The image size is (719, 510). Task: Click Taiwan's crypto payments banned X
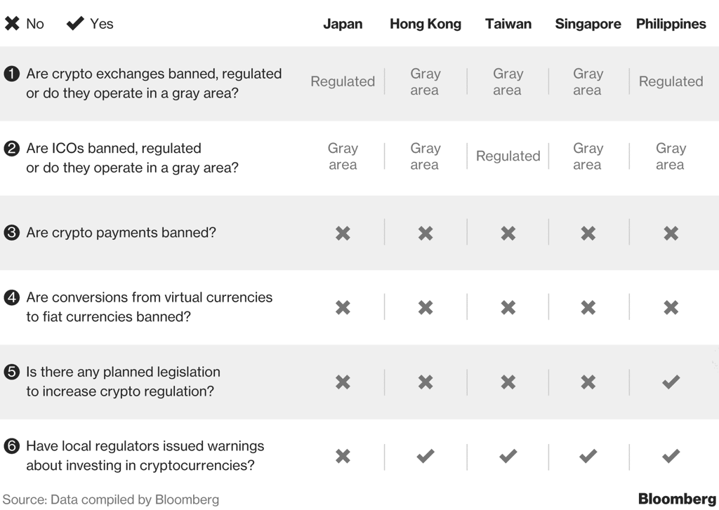click(508, 233)
